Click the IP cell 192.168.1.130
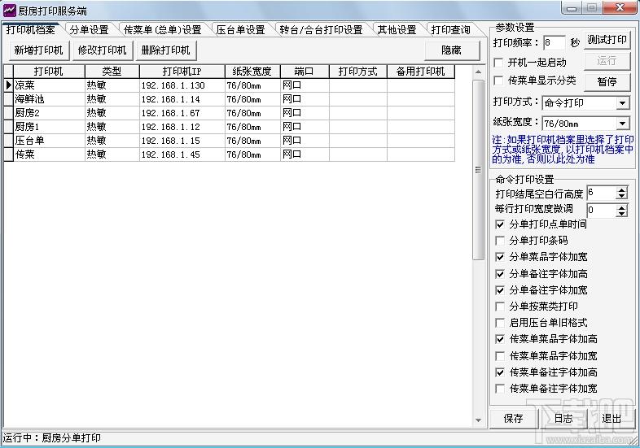Image resolution: width=640 pixels, height=448 pixels. tap(182, 85)
